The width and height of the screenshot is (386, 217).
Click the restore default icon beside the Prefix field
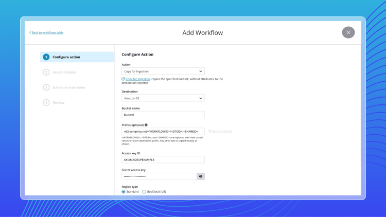tap(209, 132)
